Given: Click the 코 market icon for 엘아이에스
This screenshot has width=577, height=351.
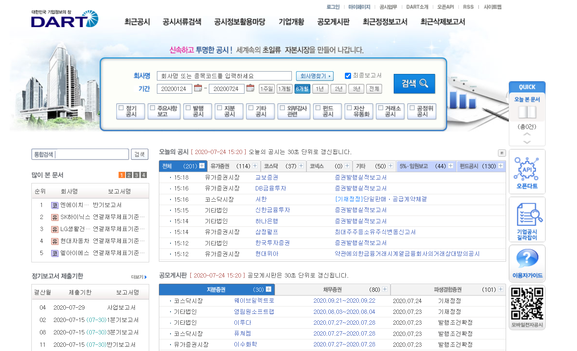Looking at the screenshot, I should 55,253.
